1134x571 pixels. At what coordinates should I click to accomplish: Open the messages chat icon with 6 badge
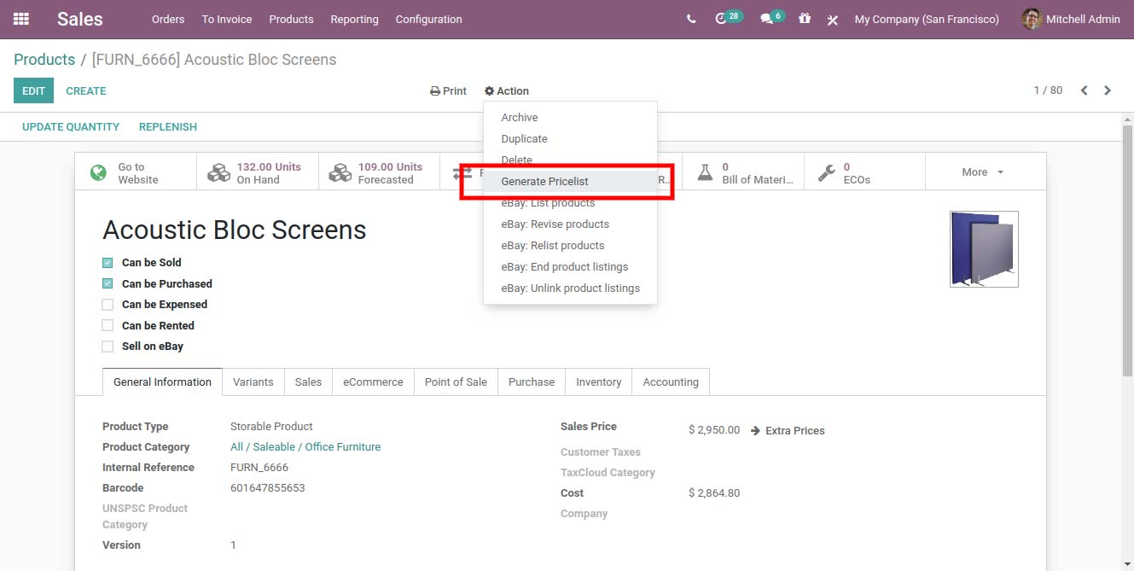(772, 18)
